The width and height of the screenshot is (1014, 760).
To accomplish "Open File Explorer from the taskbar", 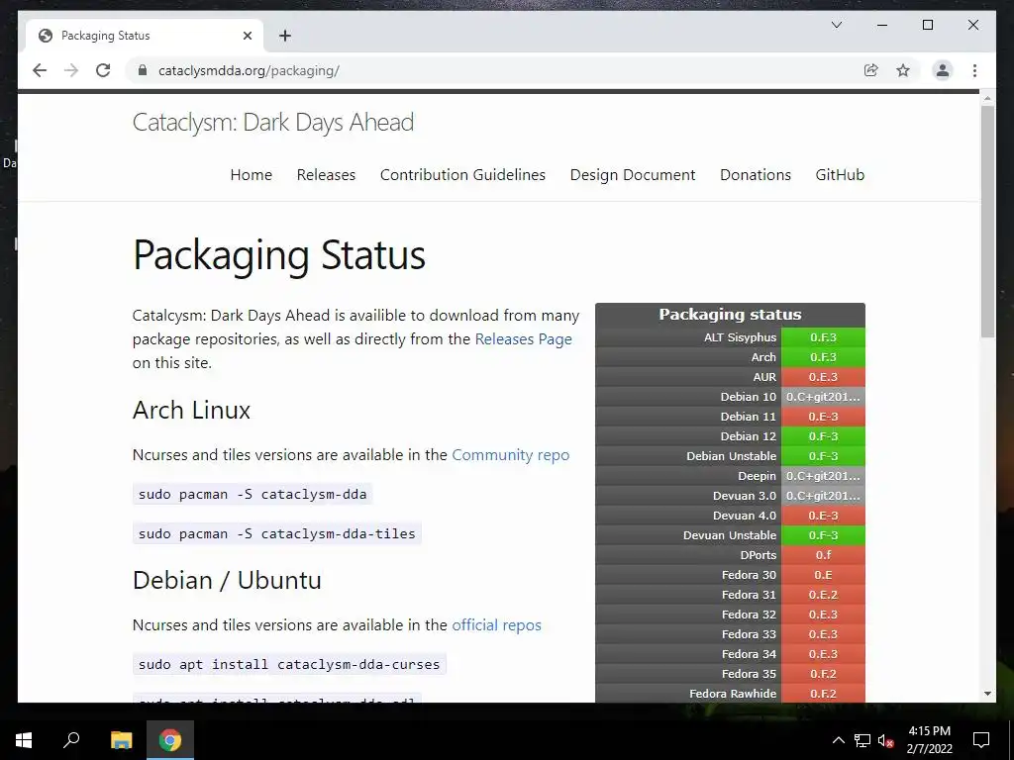I will [121, 740].
